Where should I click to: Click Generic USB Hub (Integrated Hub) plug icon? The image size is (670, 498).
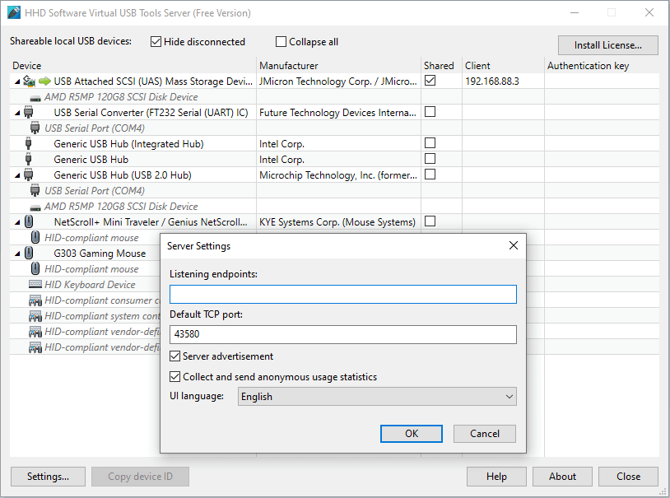point(28,143)
